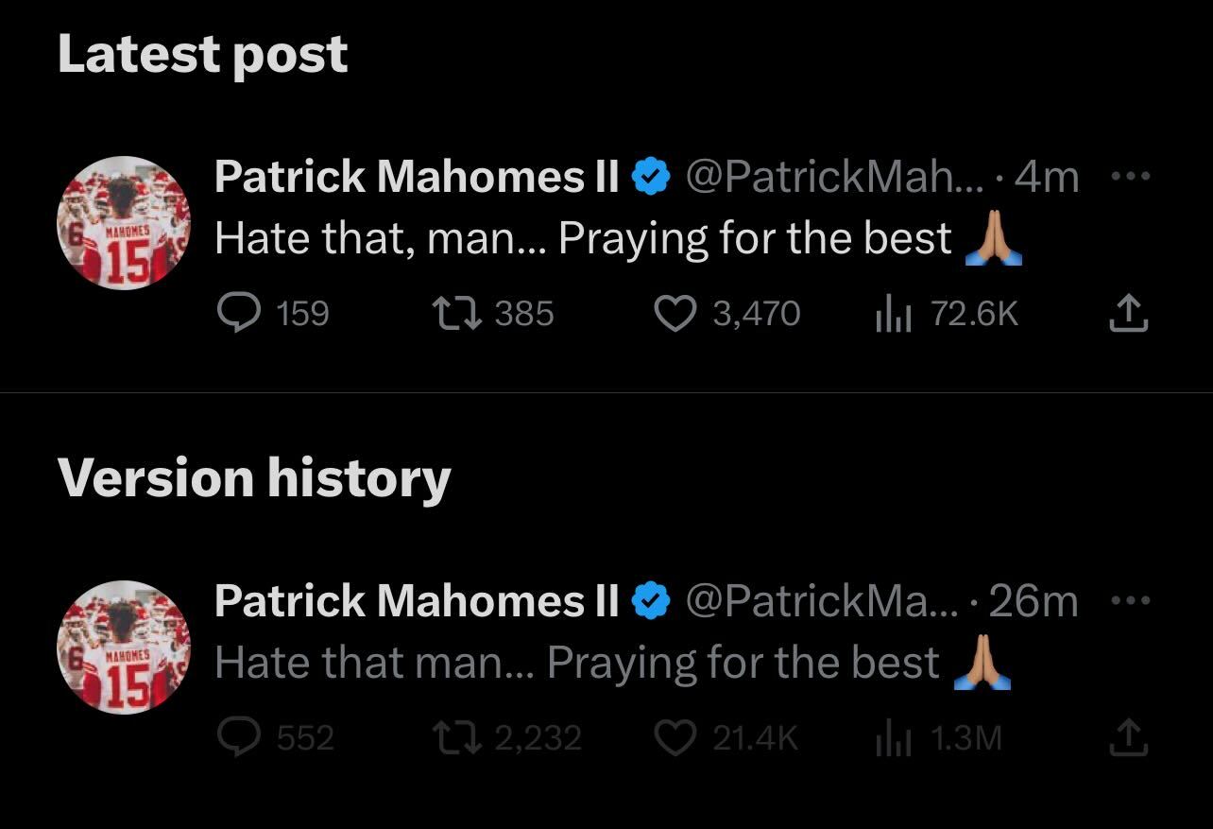Viewport: 1213px width, 829px height.
Task: Open Patrick Mahomes II name on latest post
Action: (x=417, y=177)
